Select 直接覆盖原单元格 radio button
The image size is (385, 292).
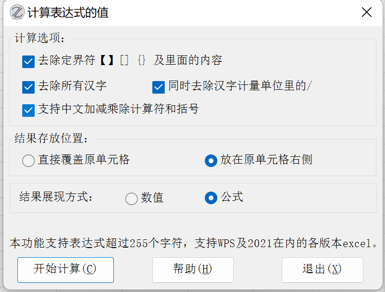28,161
